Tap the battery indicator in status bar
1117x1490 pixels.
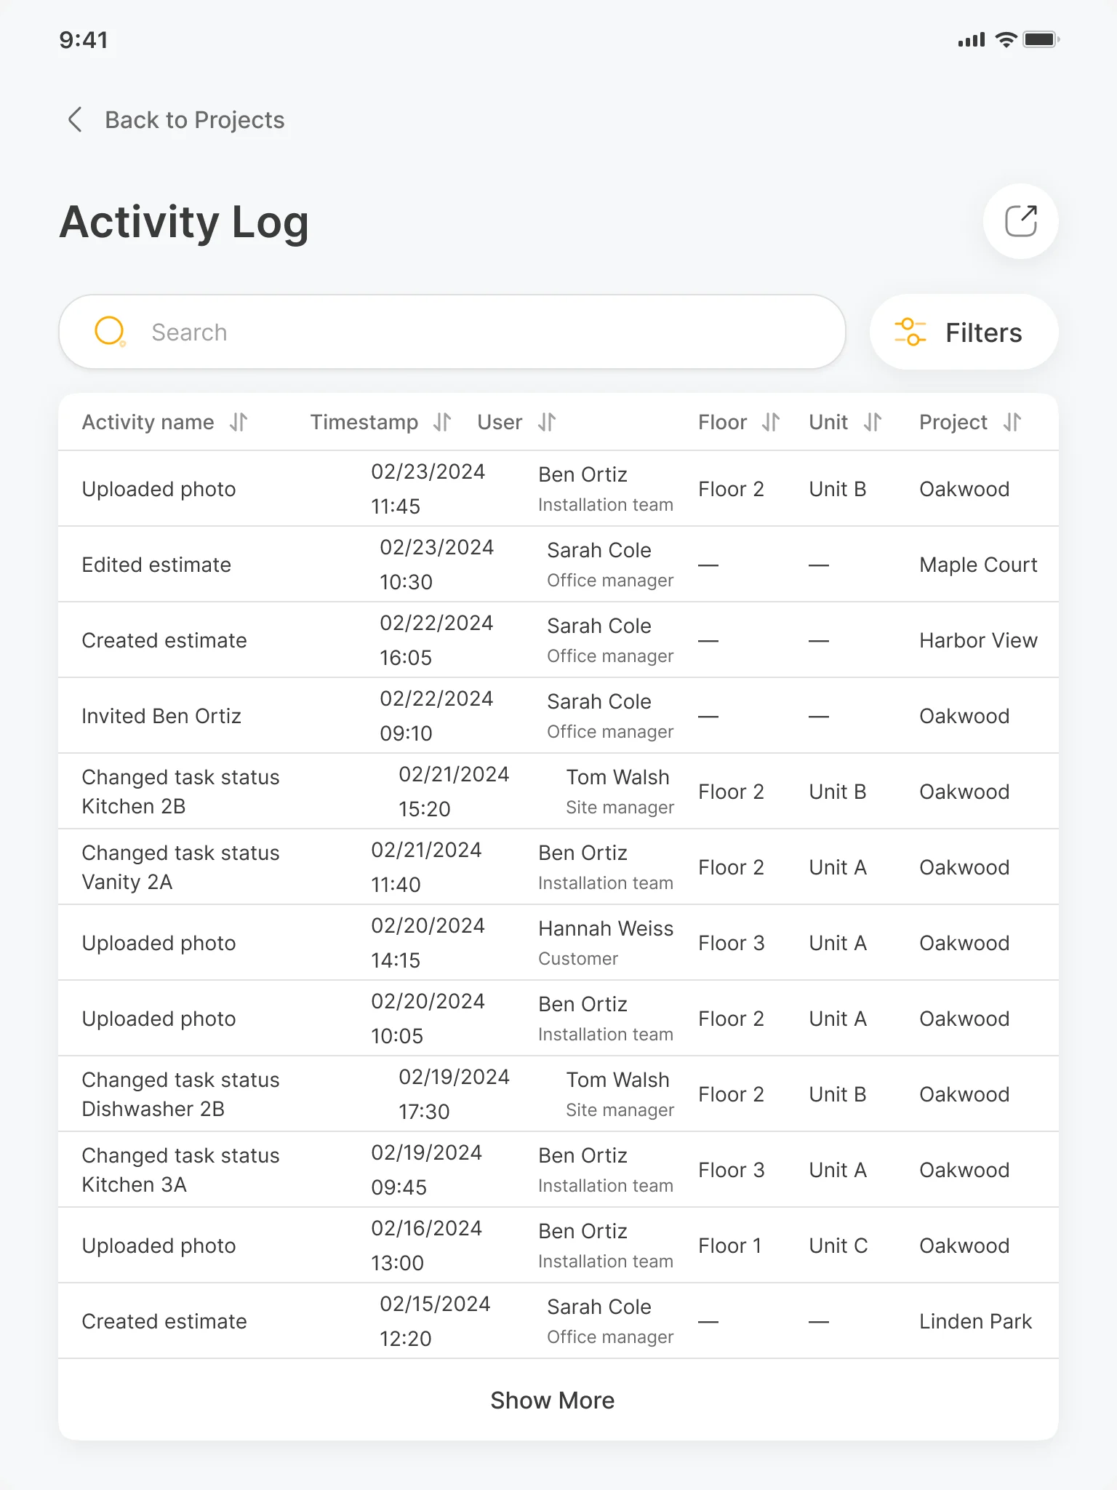coord(1041,39)
